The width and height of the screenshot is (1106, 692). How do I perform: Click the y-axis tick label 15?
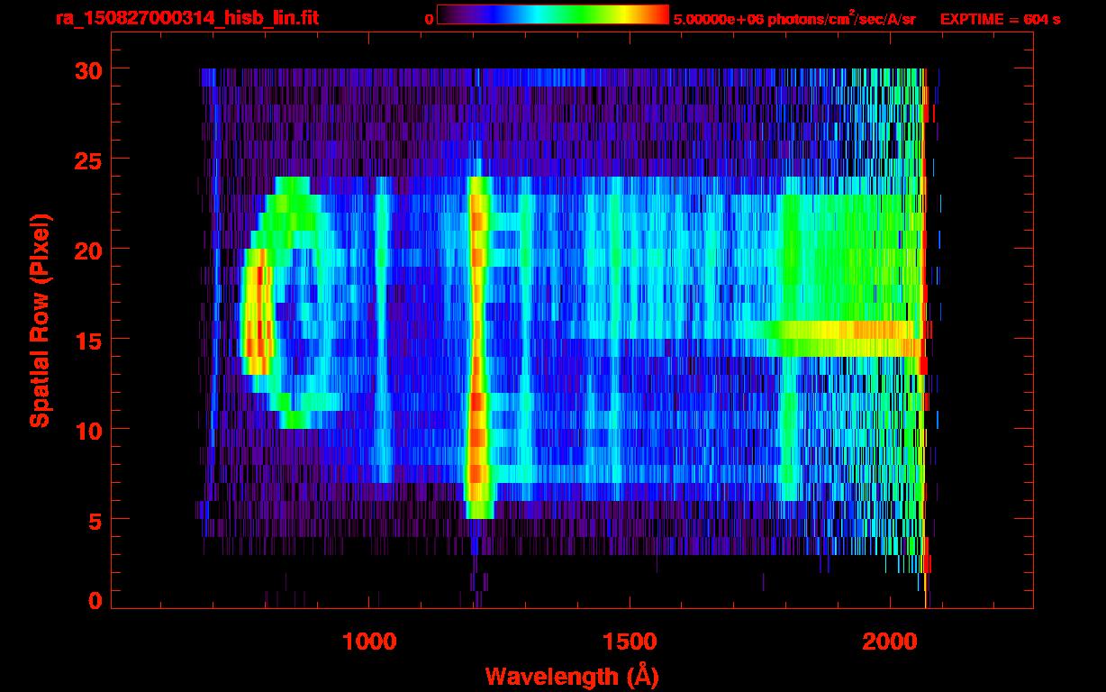pos(88,340)
